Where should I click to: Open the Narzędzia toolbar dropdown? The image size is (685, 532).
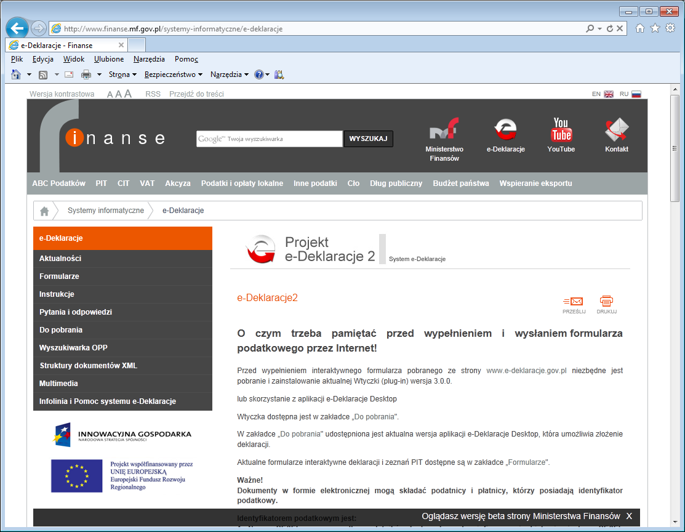(230, 75)
